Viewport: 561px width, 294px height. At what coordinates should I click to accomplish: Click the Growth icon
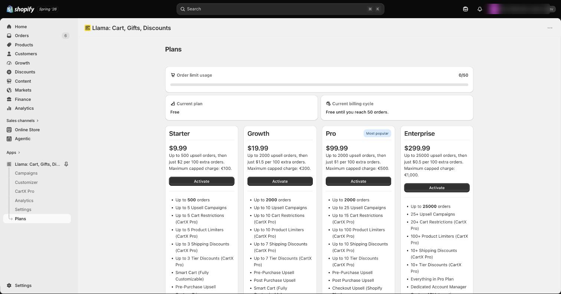tap(9, 63)
